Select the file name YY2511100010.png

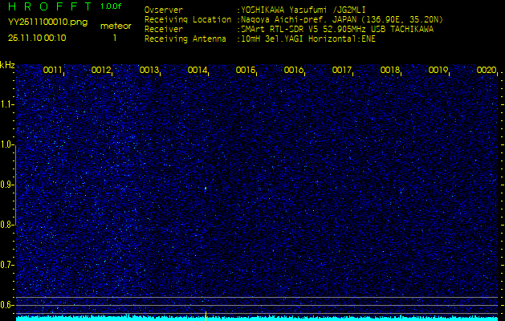coord(47,22)
